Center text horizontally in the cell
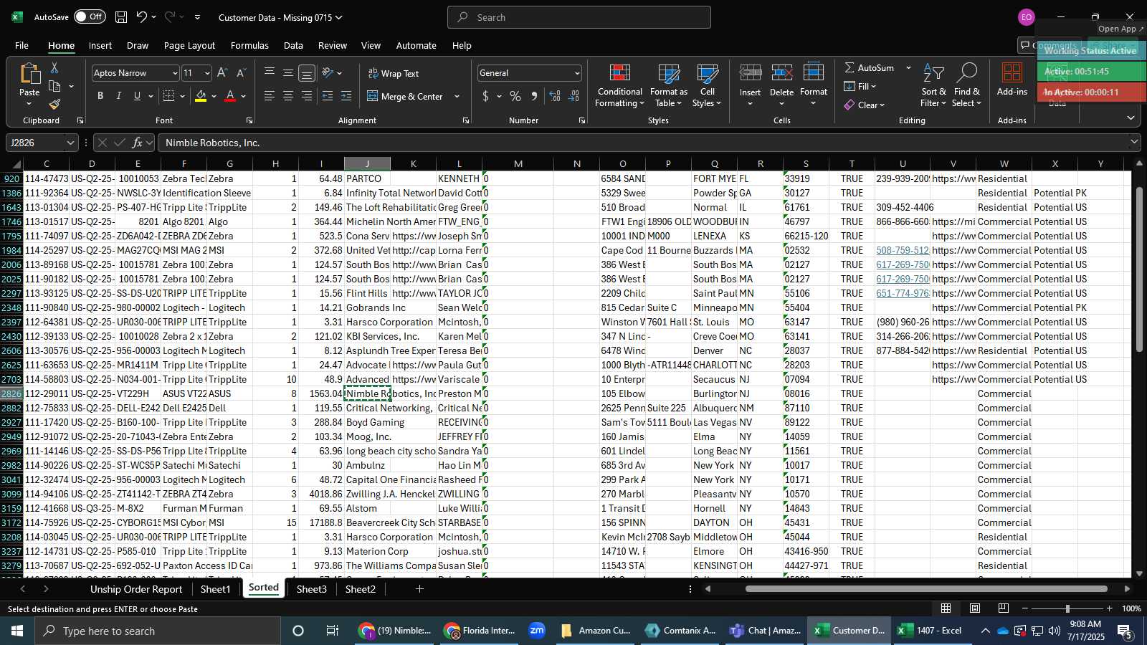The width and height of the screenshot is (1147, 645). (288, 96)
